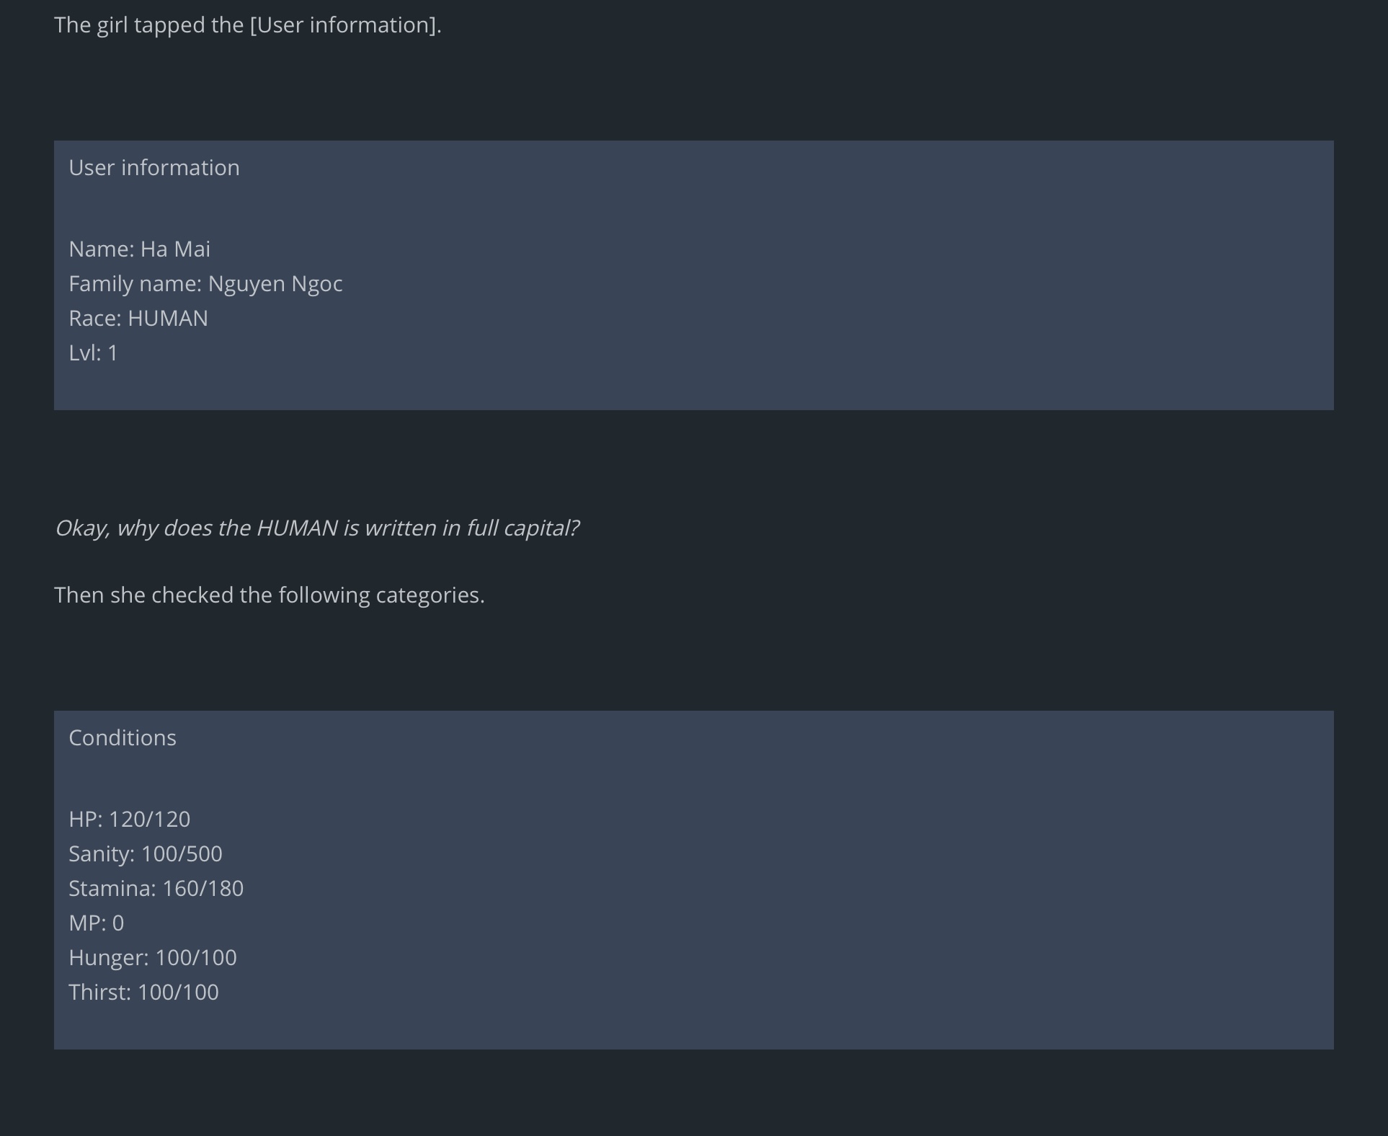
Task: Click the value 'Ha Mai'
Action: pos(175,249)
